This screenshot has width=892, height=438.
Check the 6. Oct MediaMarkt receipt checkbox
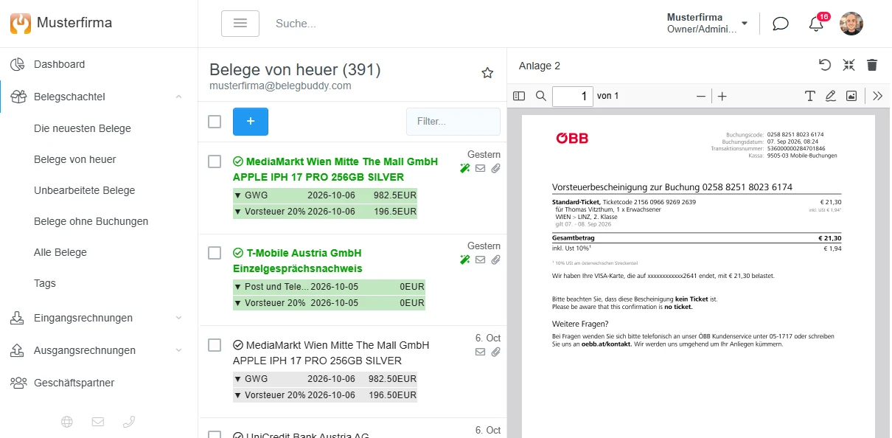(215, 345)
